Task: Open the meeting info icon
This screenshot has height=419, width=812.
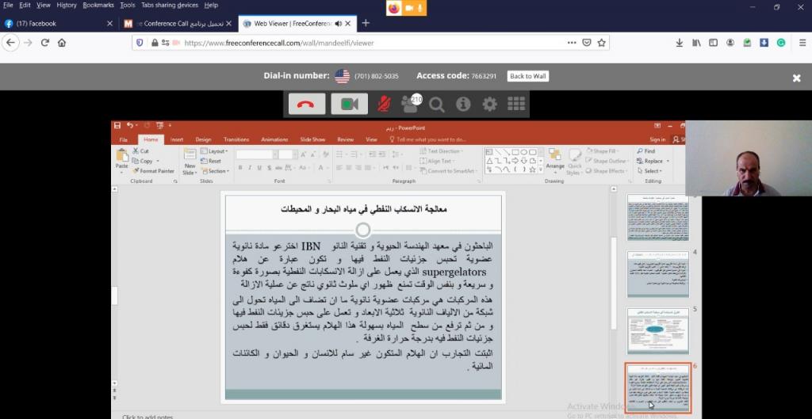Action: (x=463, y=104)
